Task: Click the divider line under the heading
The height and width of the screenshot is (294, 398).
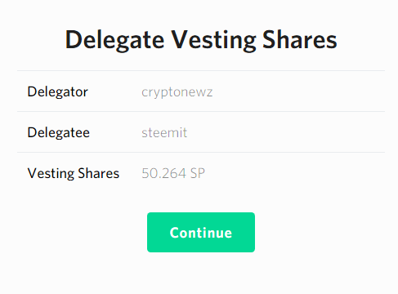Action: (201, 70)
